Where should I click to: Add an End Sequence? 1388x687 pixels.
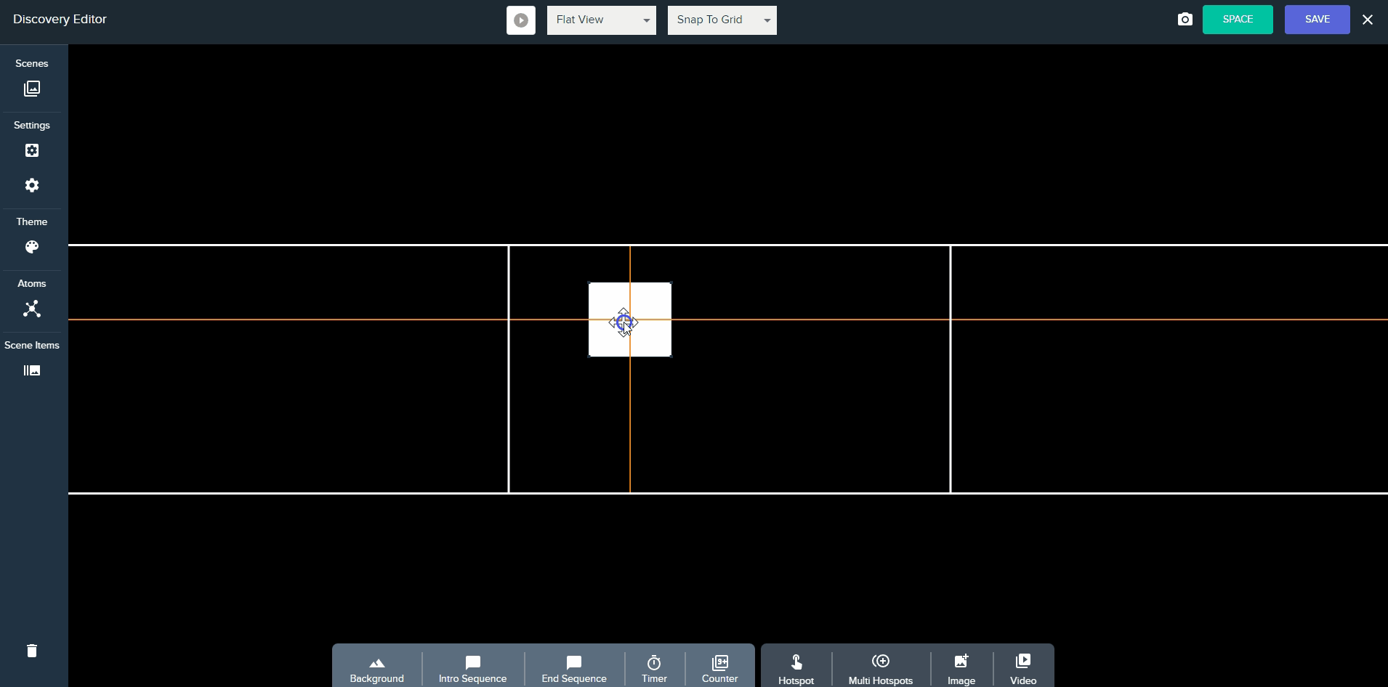(x=574, y=669)
